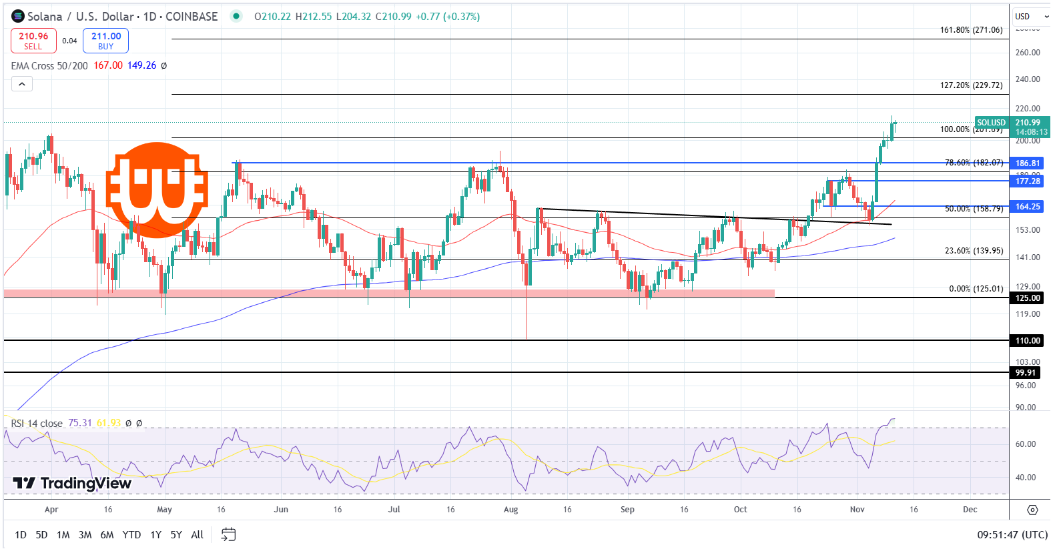Image resolution: width=1053 pixels, height=551 pixels.
Task: Click the 177.28 blue price label
Action: coord(1028,181)
